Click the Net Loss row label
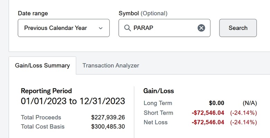The width and height of the screenshot is (270, 138). 156,122
